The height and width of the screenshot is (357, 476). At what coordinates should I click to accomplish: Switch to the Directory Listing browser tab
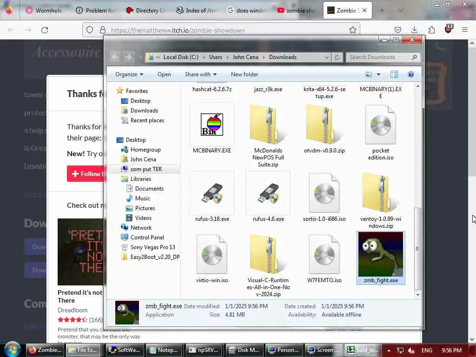point(146,10)
